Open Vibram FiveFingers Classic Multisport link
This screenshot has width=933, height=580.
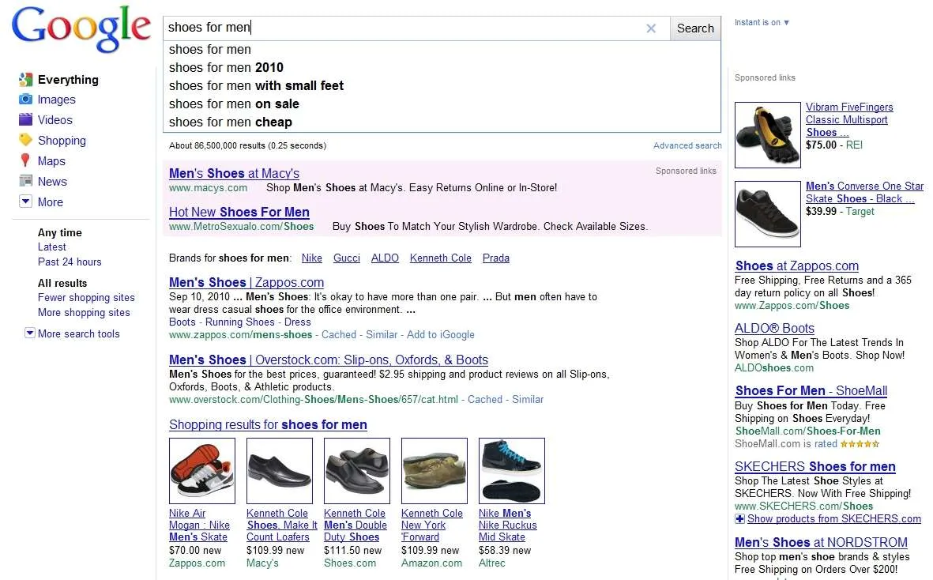pyautogui.click(x=849, y=119)
